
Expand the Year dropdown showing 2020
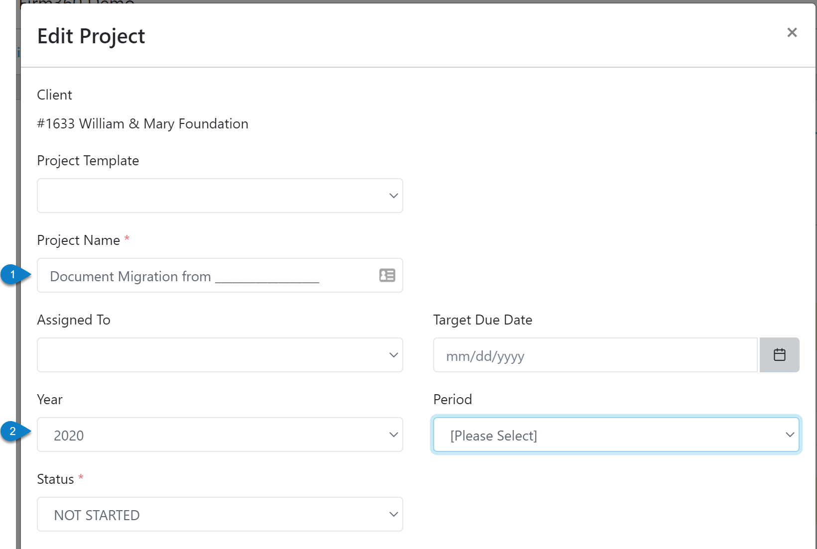point(219,435)
